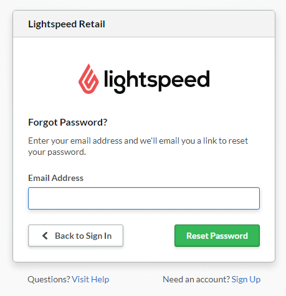The image size is (286, 296).
Task: Click the Forgot Password? heading
Action: (x=68, y=123)
